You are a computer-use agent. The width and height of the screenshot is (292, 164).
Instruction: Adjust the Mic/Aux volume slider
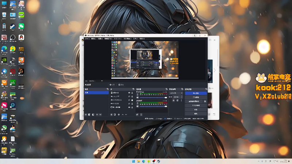(x=153, y=98)
